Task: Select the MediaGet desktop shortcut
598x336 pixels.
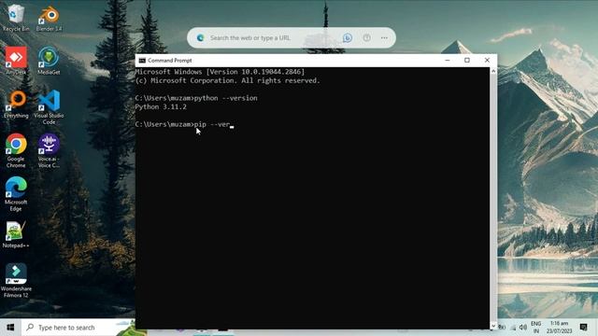Action: tap(49, 60)
